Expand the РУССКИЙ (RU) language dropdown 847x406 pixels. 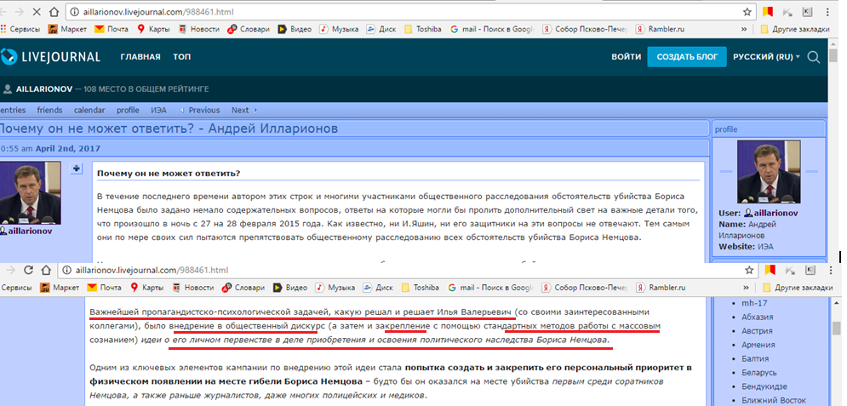766,57
